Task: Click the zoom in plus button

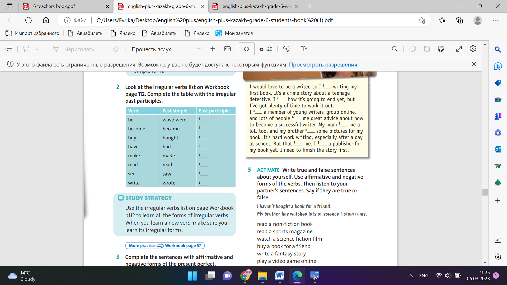Action: [x=213, y=49]
